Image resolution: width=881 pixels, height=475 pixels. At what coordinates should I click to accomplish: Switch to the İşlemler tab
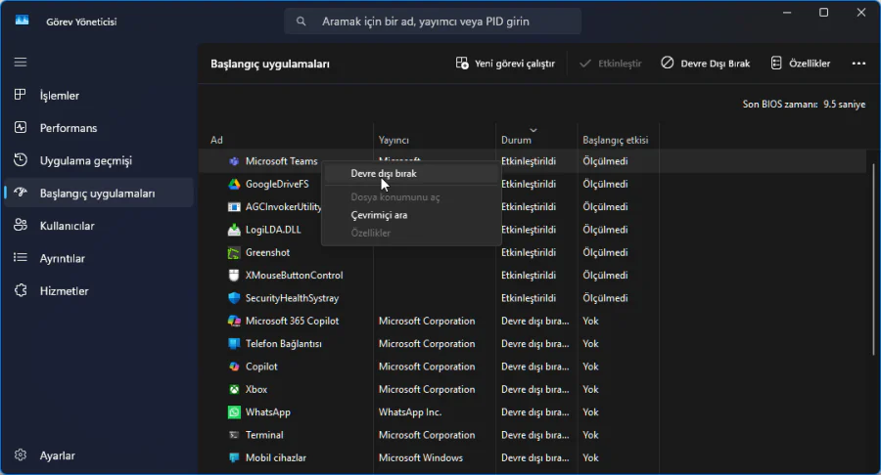99,96
